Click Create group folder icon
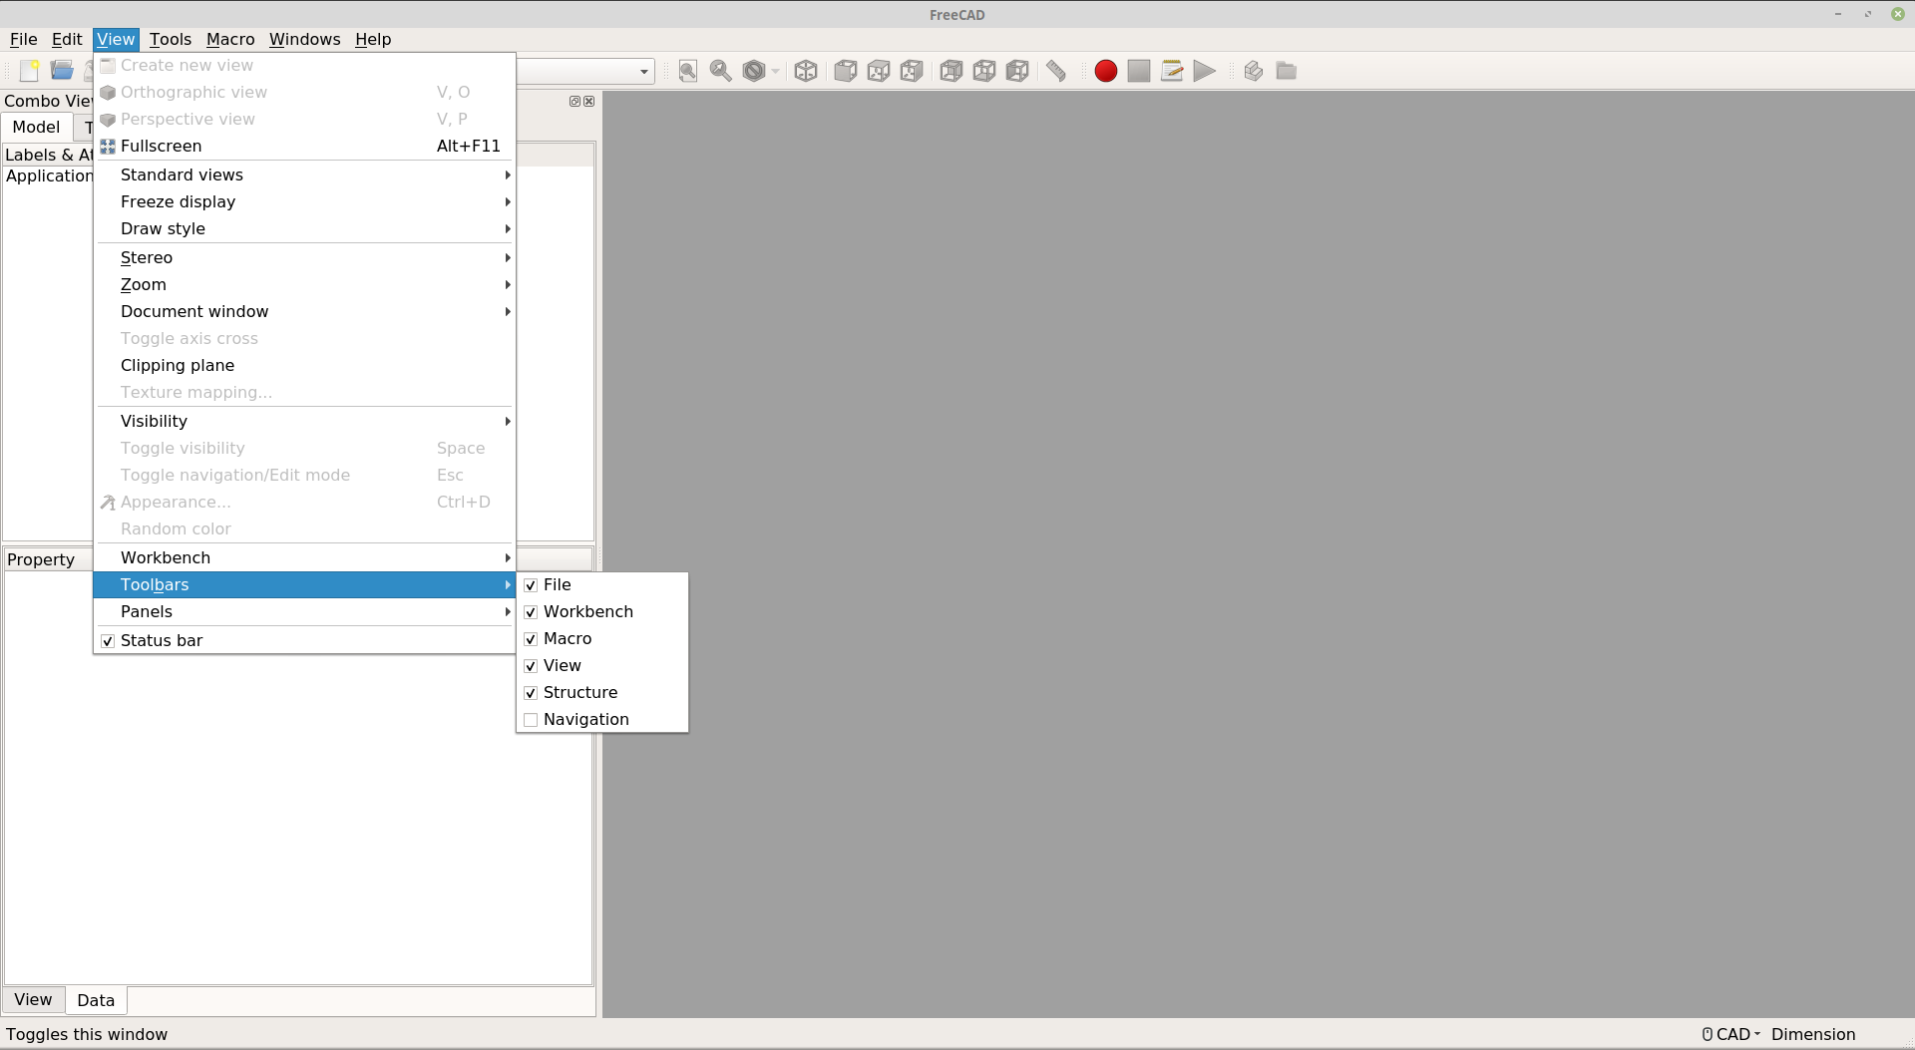 tap(1287, 71)
